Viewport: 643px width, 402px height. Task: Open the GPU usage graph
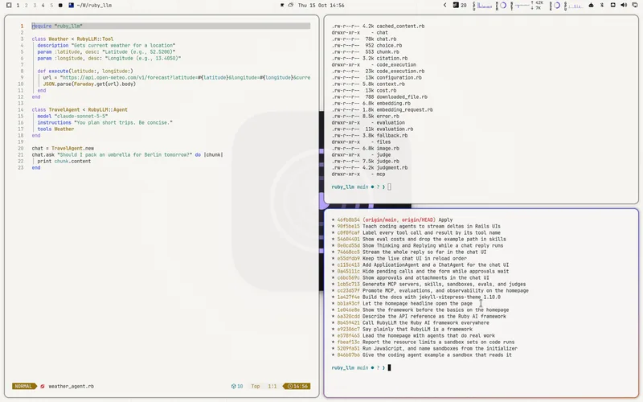click(x=573, y=6)
